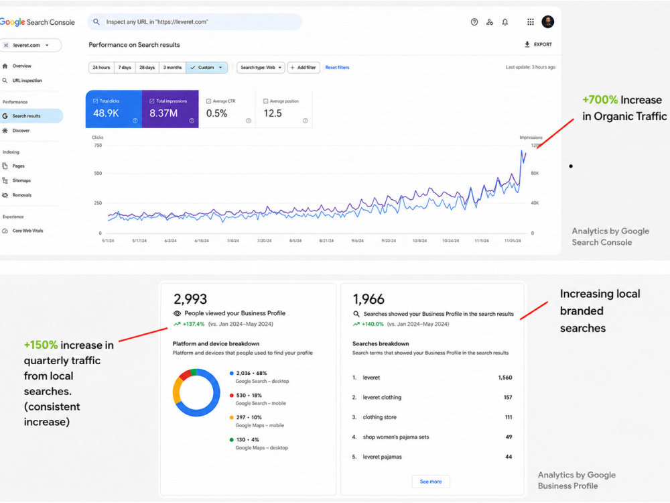The height and width of the screenshot is (503, 670).
Task: Open the Google apps grid
Action: pos(530,22)
